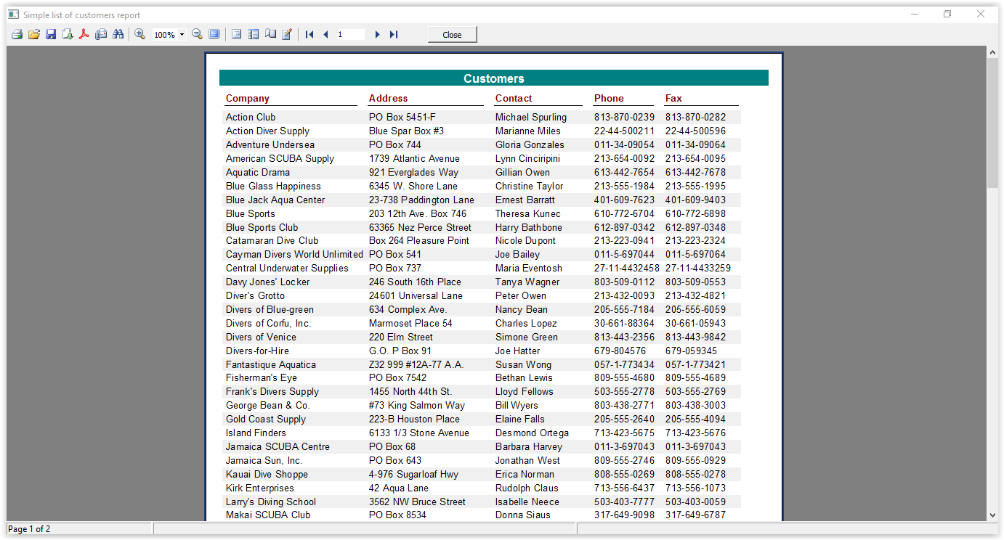The width and height of the screenshot is (1004, 540).
Task: Switch to full screen view
Action: click(x=214, y=35)
